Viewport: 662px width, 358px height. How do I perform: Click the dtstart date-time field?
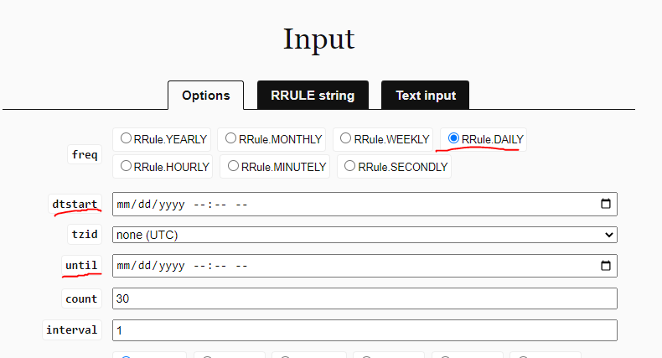[x=365, y=204]
